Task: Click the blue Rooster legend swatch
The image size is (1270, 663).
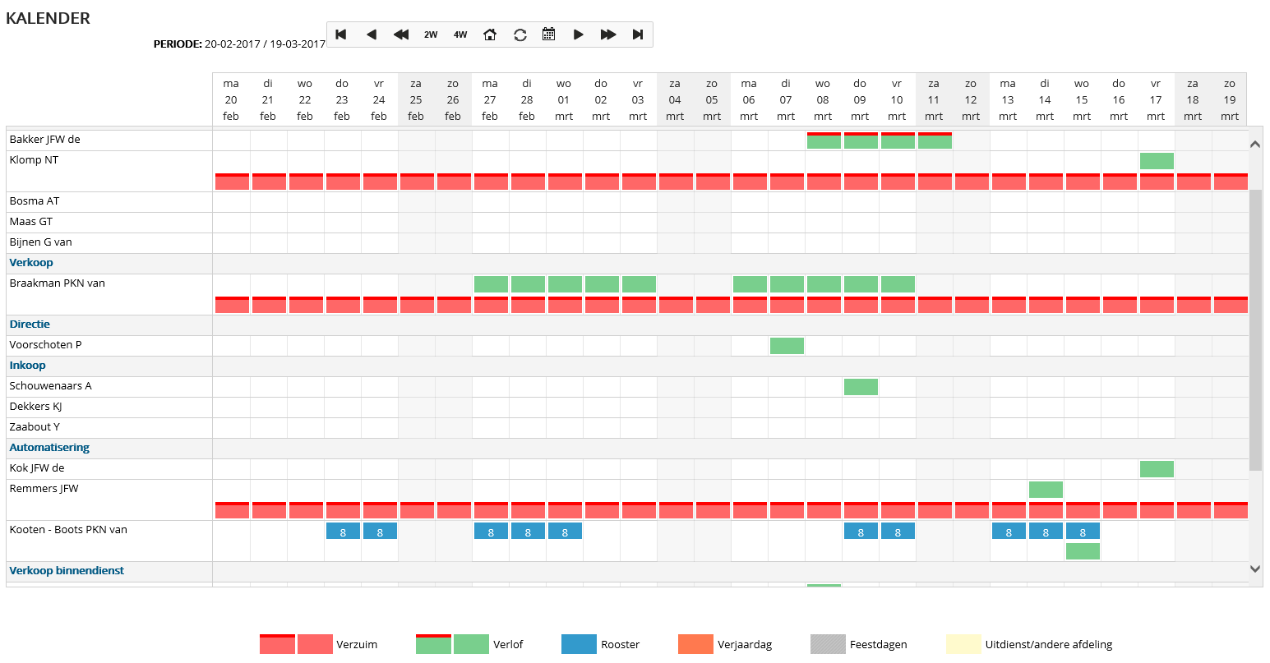Action: click(579, 645)
